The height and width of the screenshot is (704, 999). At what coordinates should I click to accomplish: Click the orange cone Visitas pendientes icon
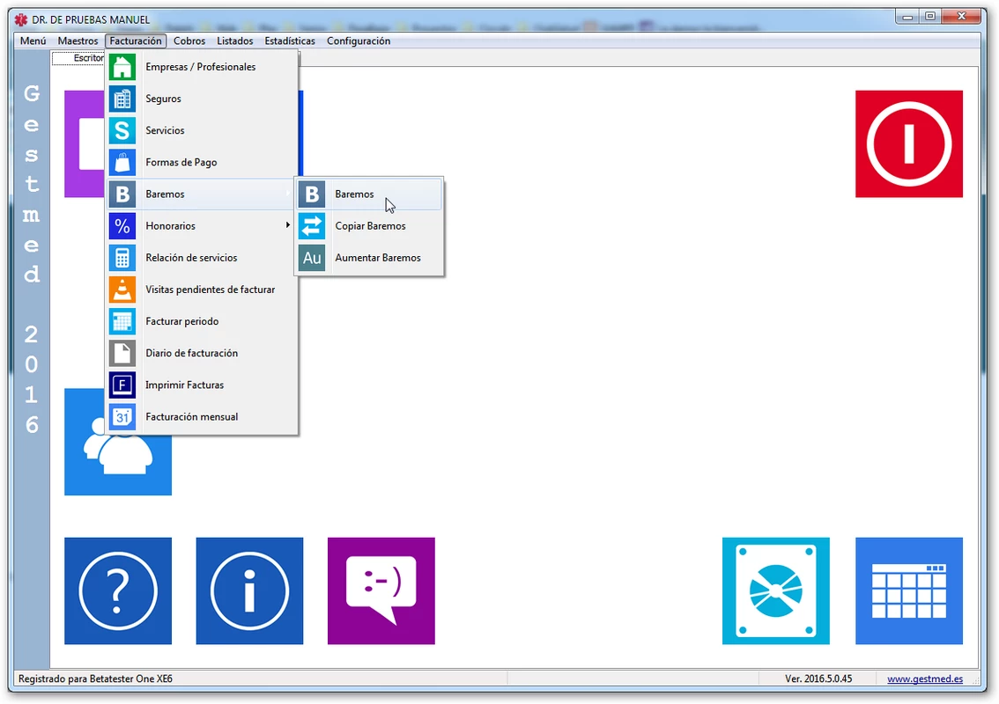(x=122, y=290)
